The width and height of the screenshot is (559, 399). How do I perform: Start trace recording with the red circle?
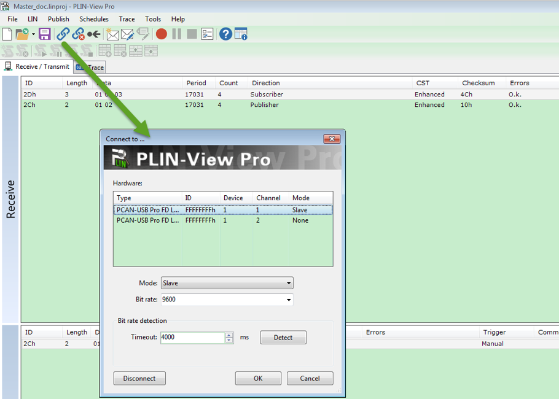(x=162, y=34)
